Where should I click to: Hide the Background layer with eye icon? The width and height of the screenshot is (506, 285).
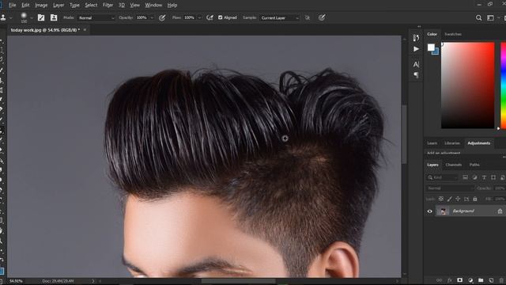tap(430, 211)
